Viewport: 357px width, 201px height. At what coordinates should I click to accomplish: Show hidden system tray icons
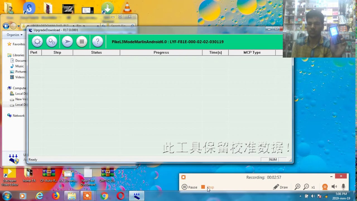pos(300,196)
